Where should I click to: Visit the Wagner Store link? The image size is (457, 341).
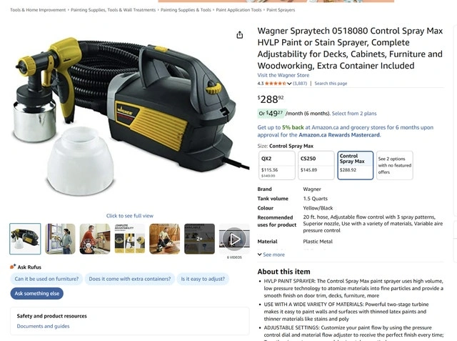(283, 75)
